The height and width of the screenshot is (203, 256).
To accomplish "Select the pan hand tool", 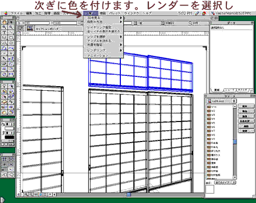I will click(5, 22).
